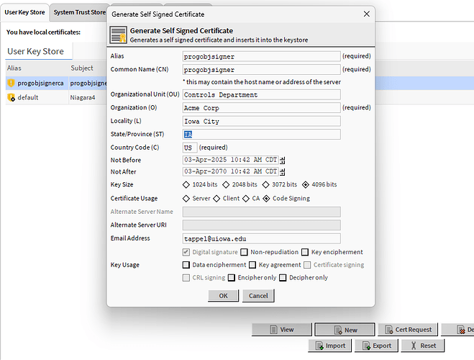Screen dimensions: 474x360
Task: Click the Reset button
Action: tap(421, 346)
